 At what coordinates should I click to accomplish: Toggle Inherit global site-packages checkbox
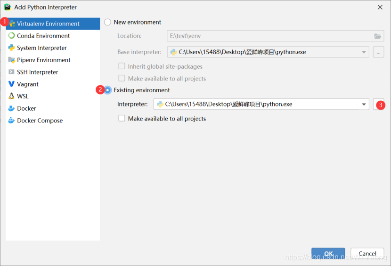(122, 66)
